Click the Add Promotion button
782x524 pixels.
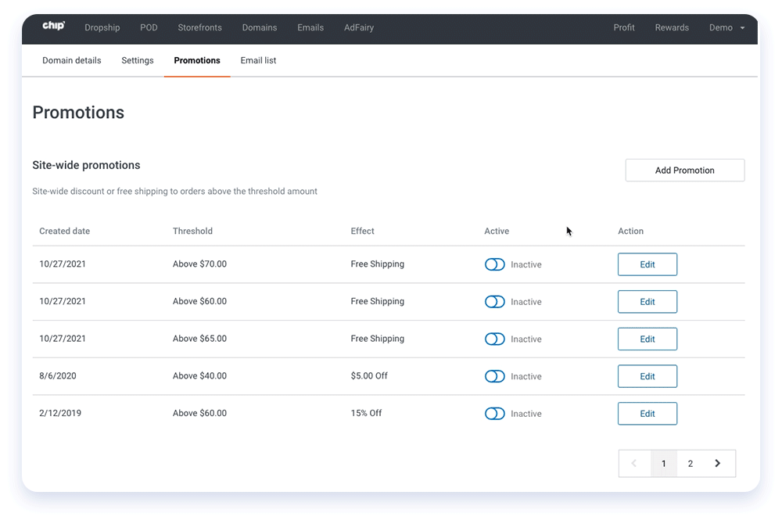click(684, 170)
